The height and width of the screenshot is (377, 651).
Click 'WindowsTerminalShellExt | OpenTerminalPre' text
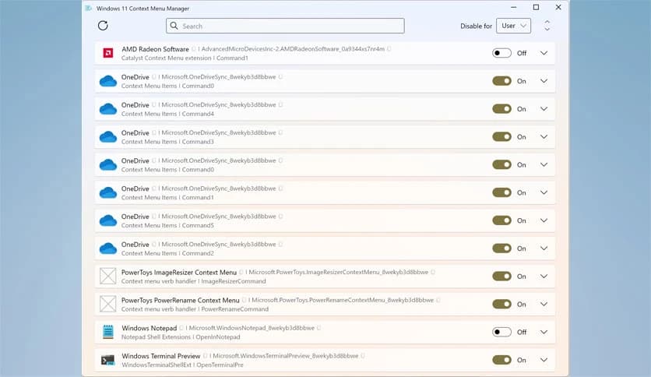point(183,365)
